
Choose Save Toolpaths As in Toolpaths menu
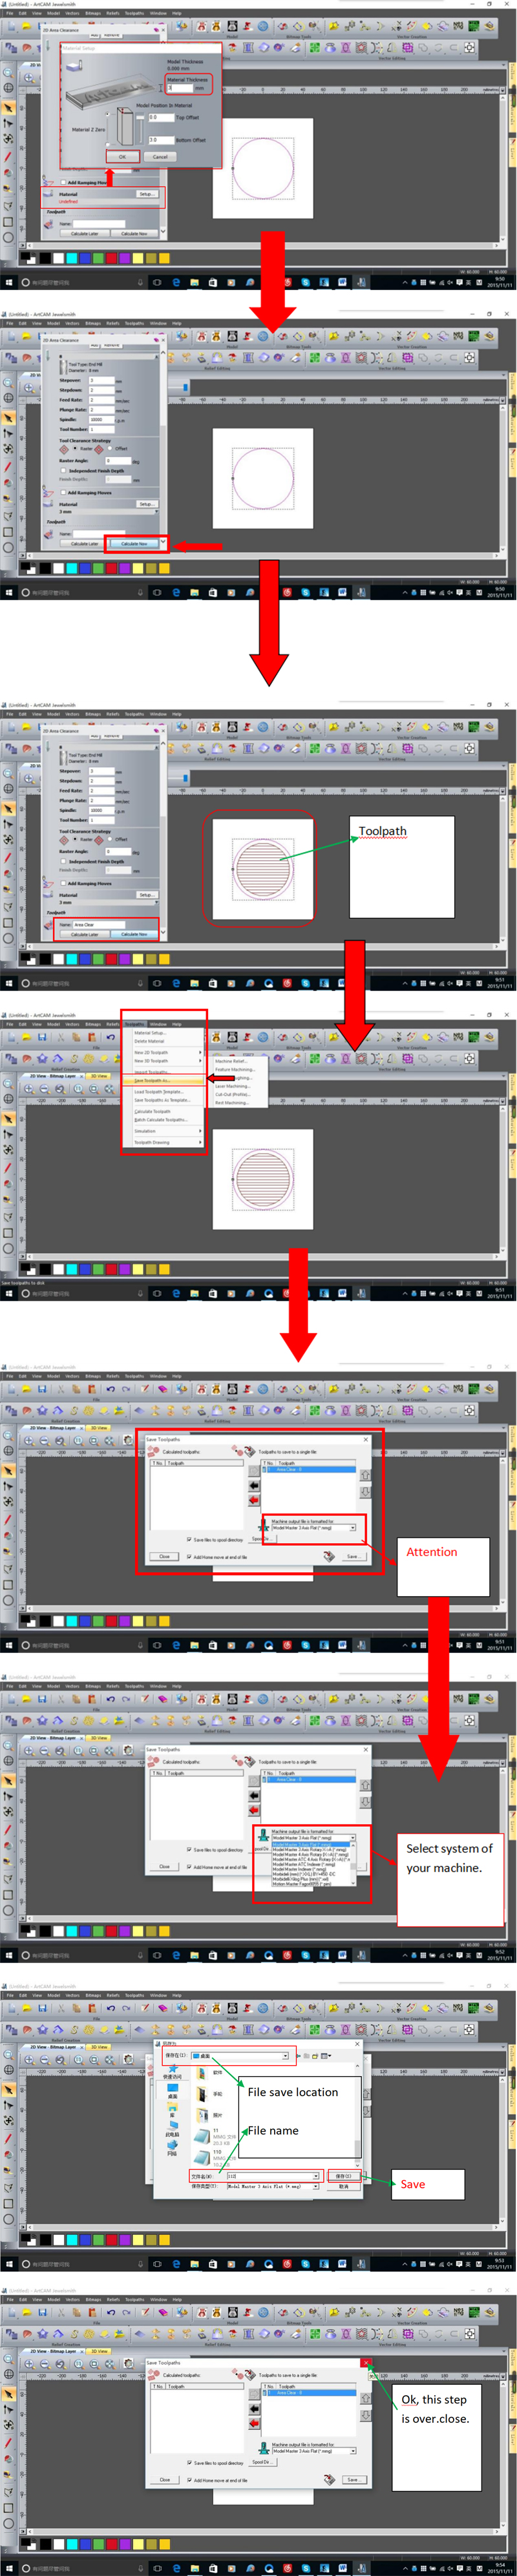coord(151,1080)
